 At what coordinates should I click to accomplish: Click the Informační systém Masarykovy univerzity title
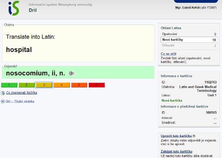pos(61,5)
